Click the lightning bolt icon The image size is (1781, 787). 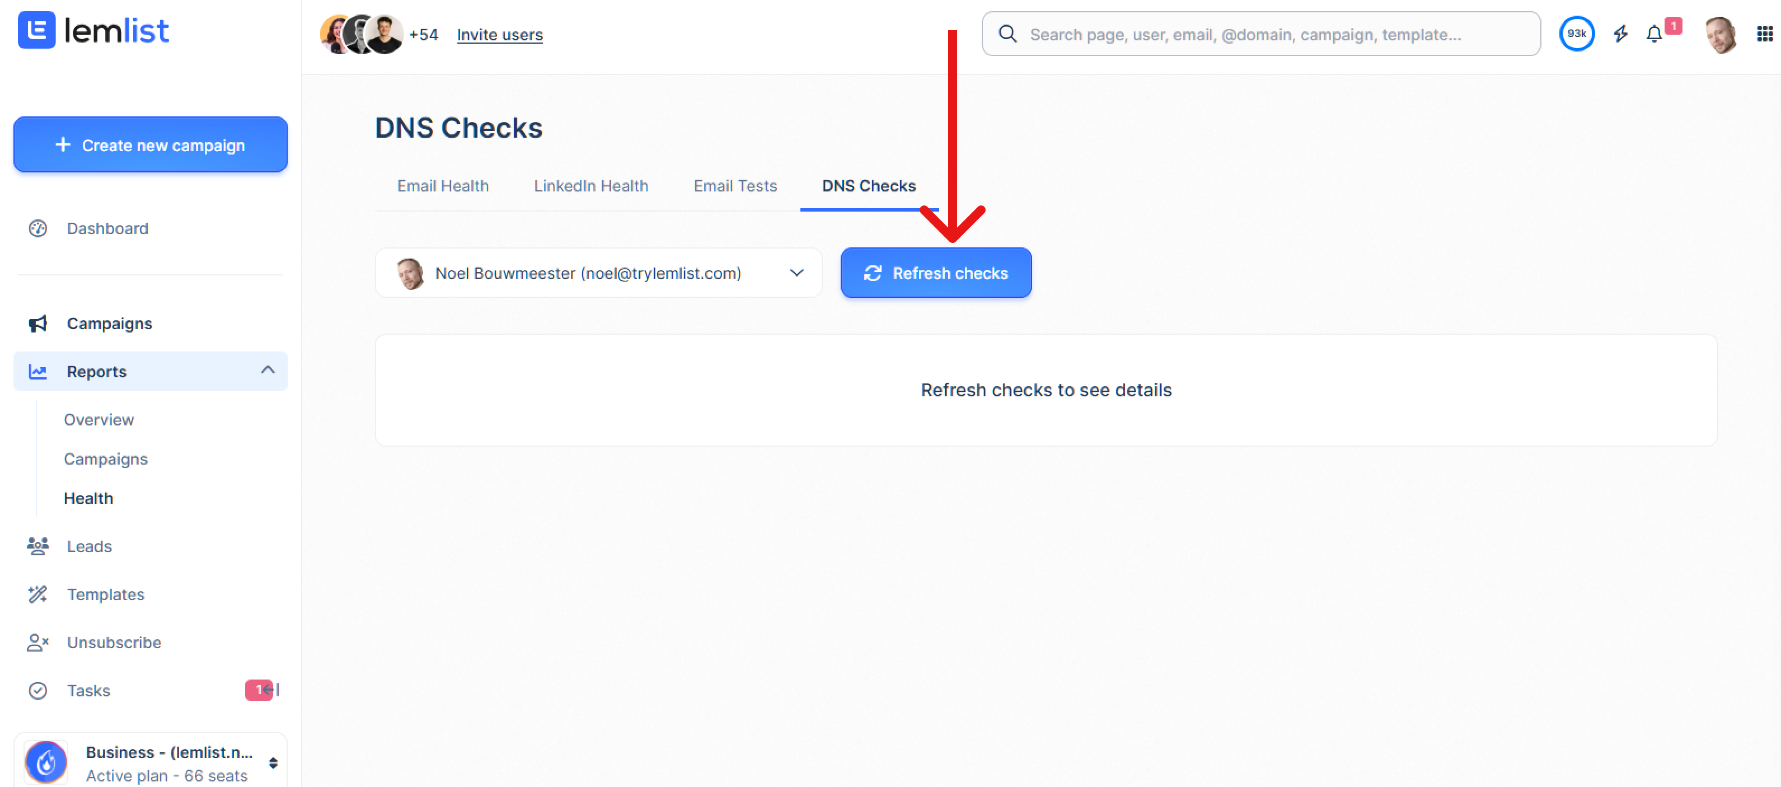pyautogui.click(x=1620, y=34)
